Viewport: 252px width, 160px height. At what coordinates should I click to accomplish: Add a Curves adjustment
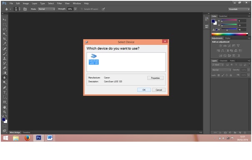pyautogui.click(x=230, y=46)
